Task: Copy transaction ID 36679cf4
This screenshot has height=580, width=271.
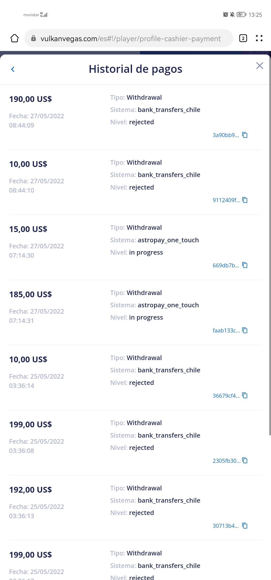Action: click(245, 395)
